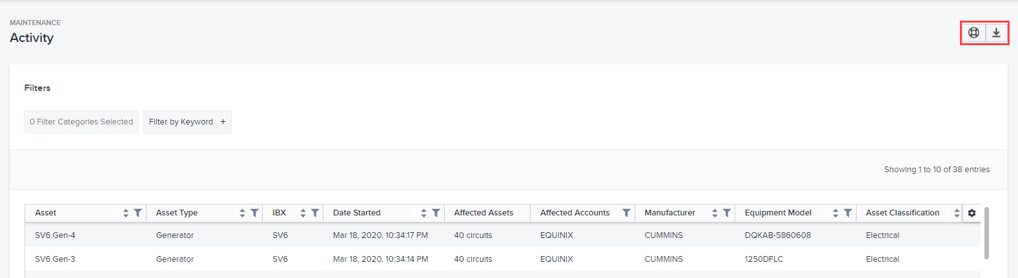Open 0 Filter Categories Selected dropdown
1018x278 pixels.
(81, 122)
